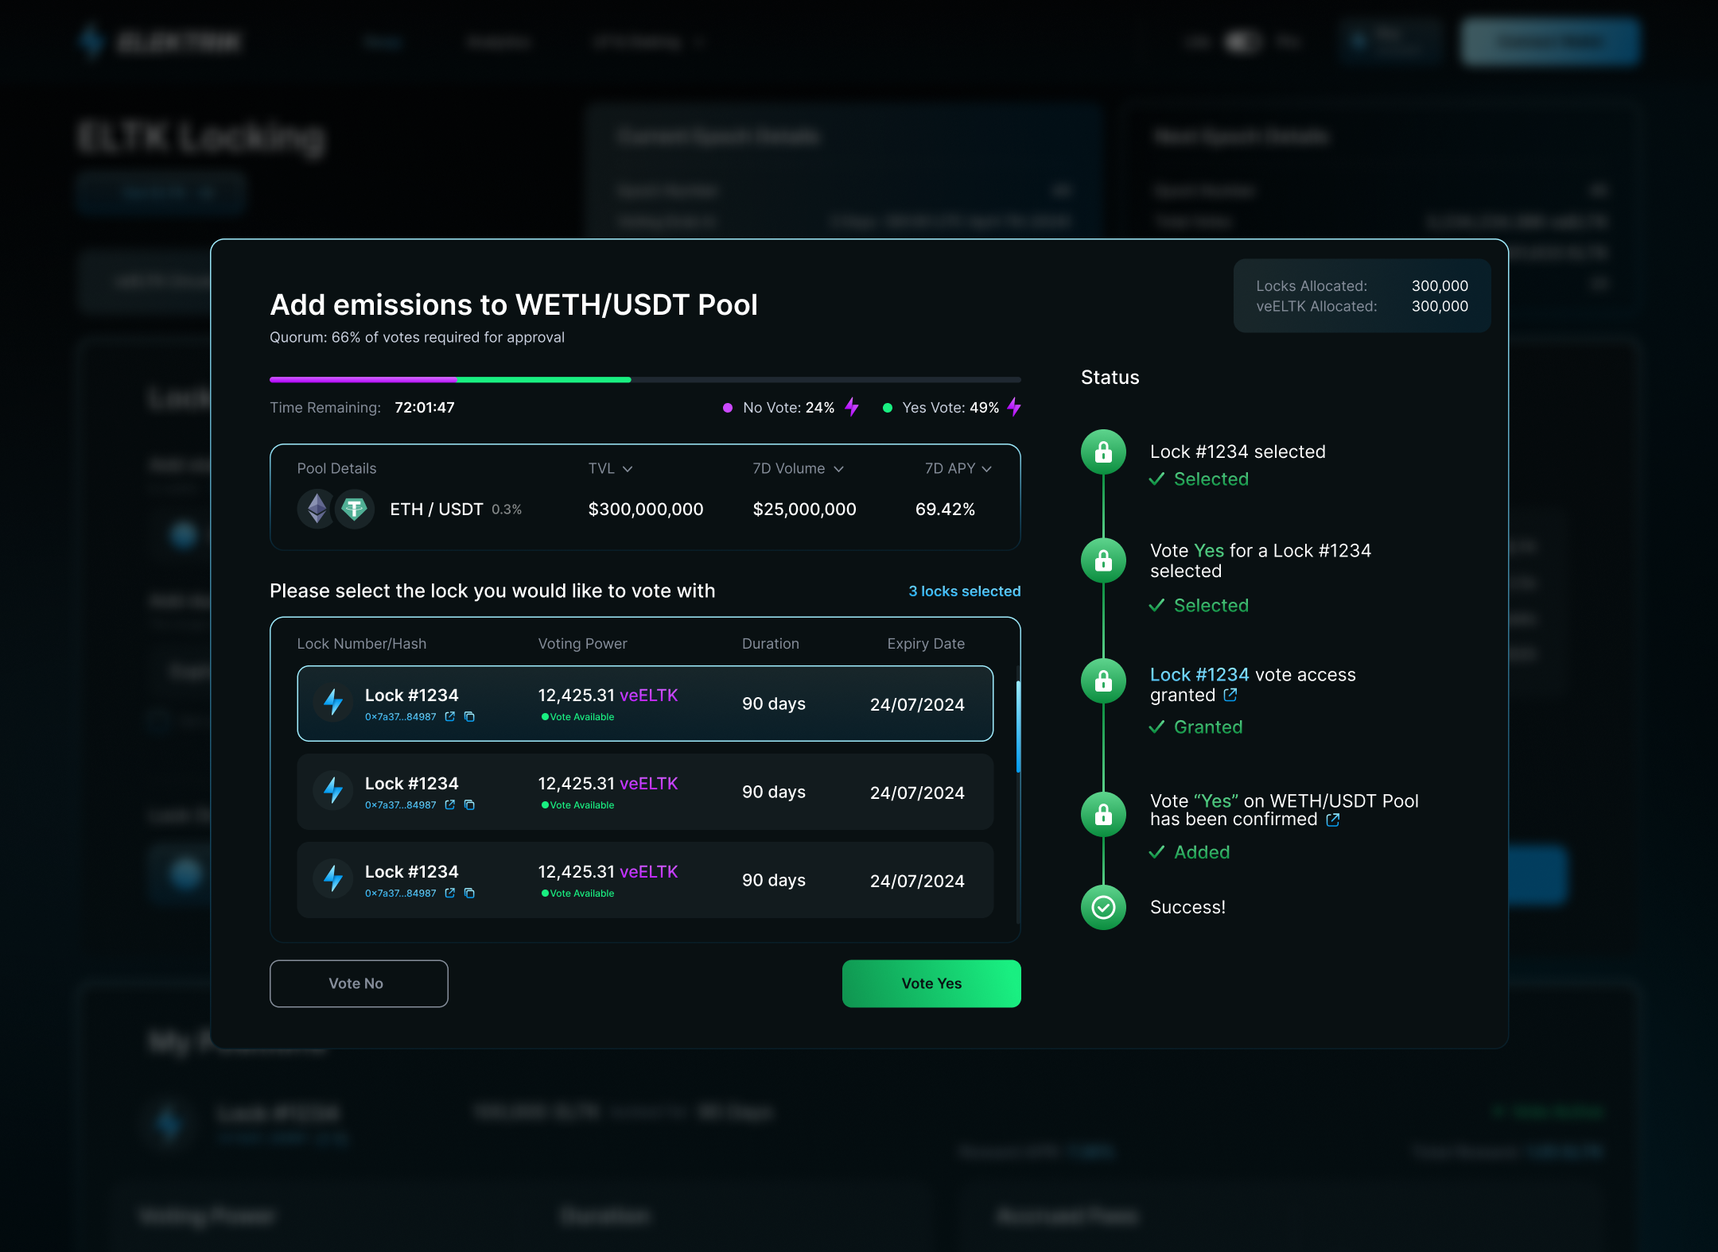Select the first Lock #1234 row
This screenshot has height=1252, width=1718.
(x=644, y=704)
